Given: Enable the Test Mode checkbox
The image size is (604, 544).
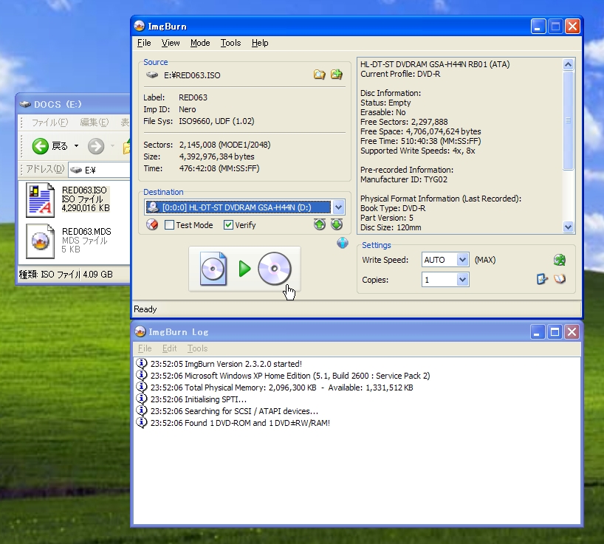Looking at the screenshot, I should tap(170, 225).
